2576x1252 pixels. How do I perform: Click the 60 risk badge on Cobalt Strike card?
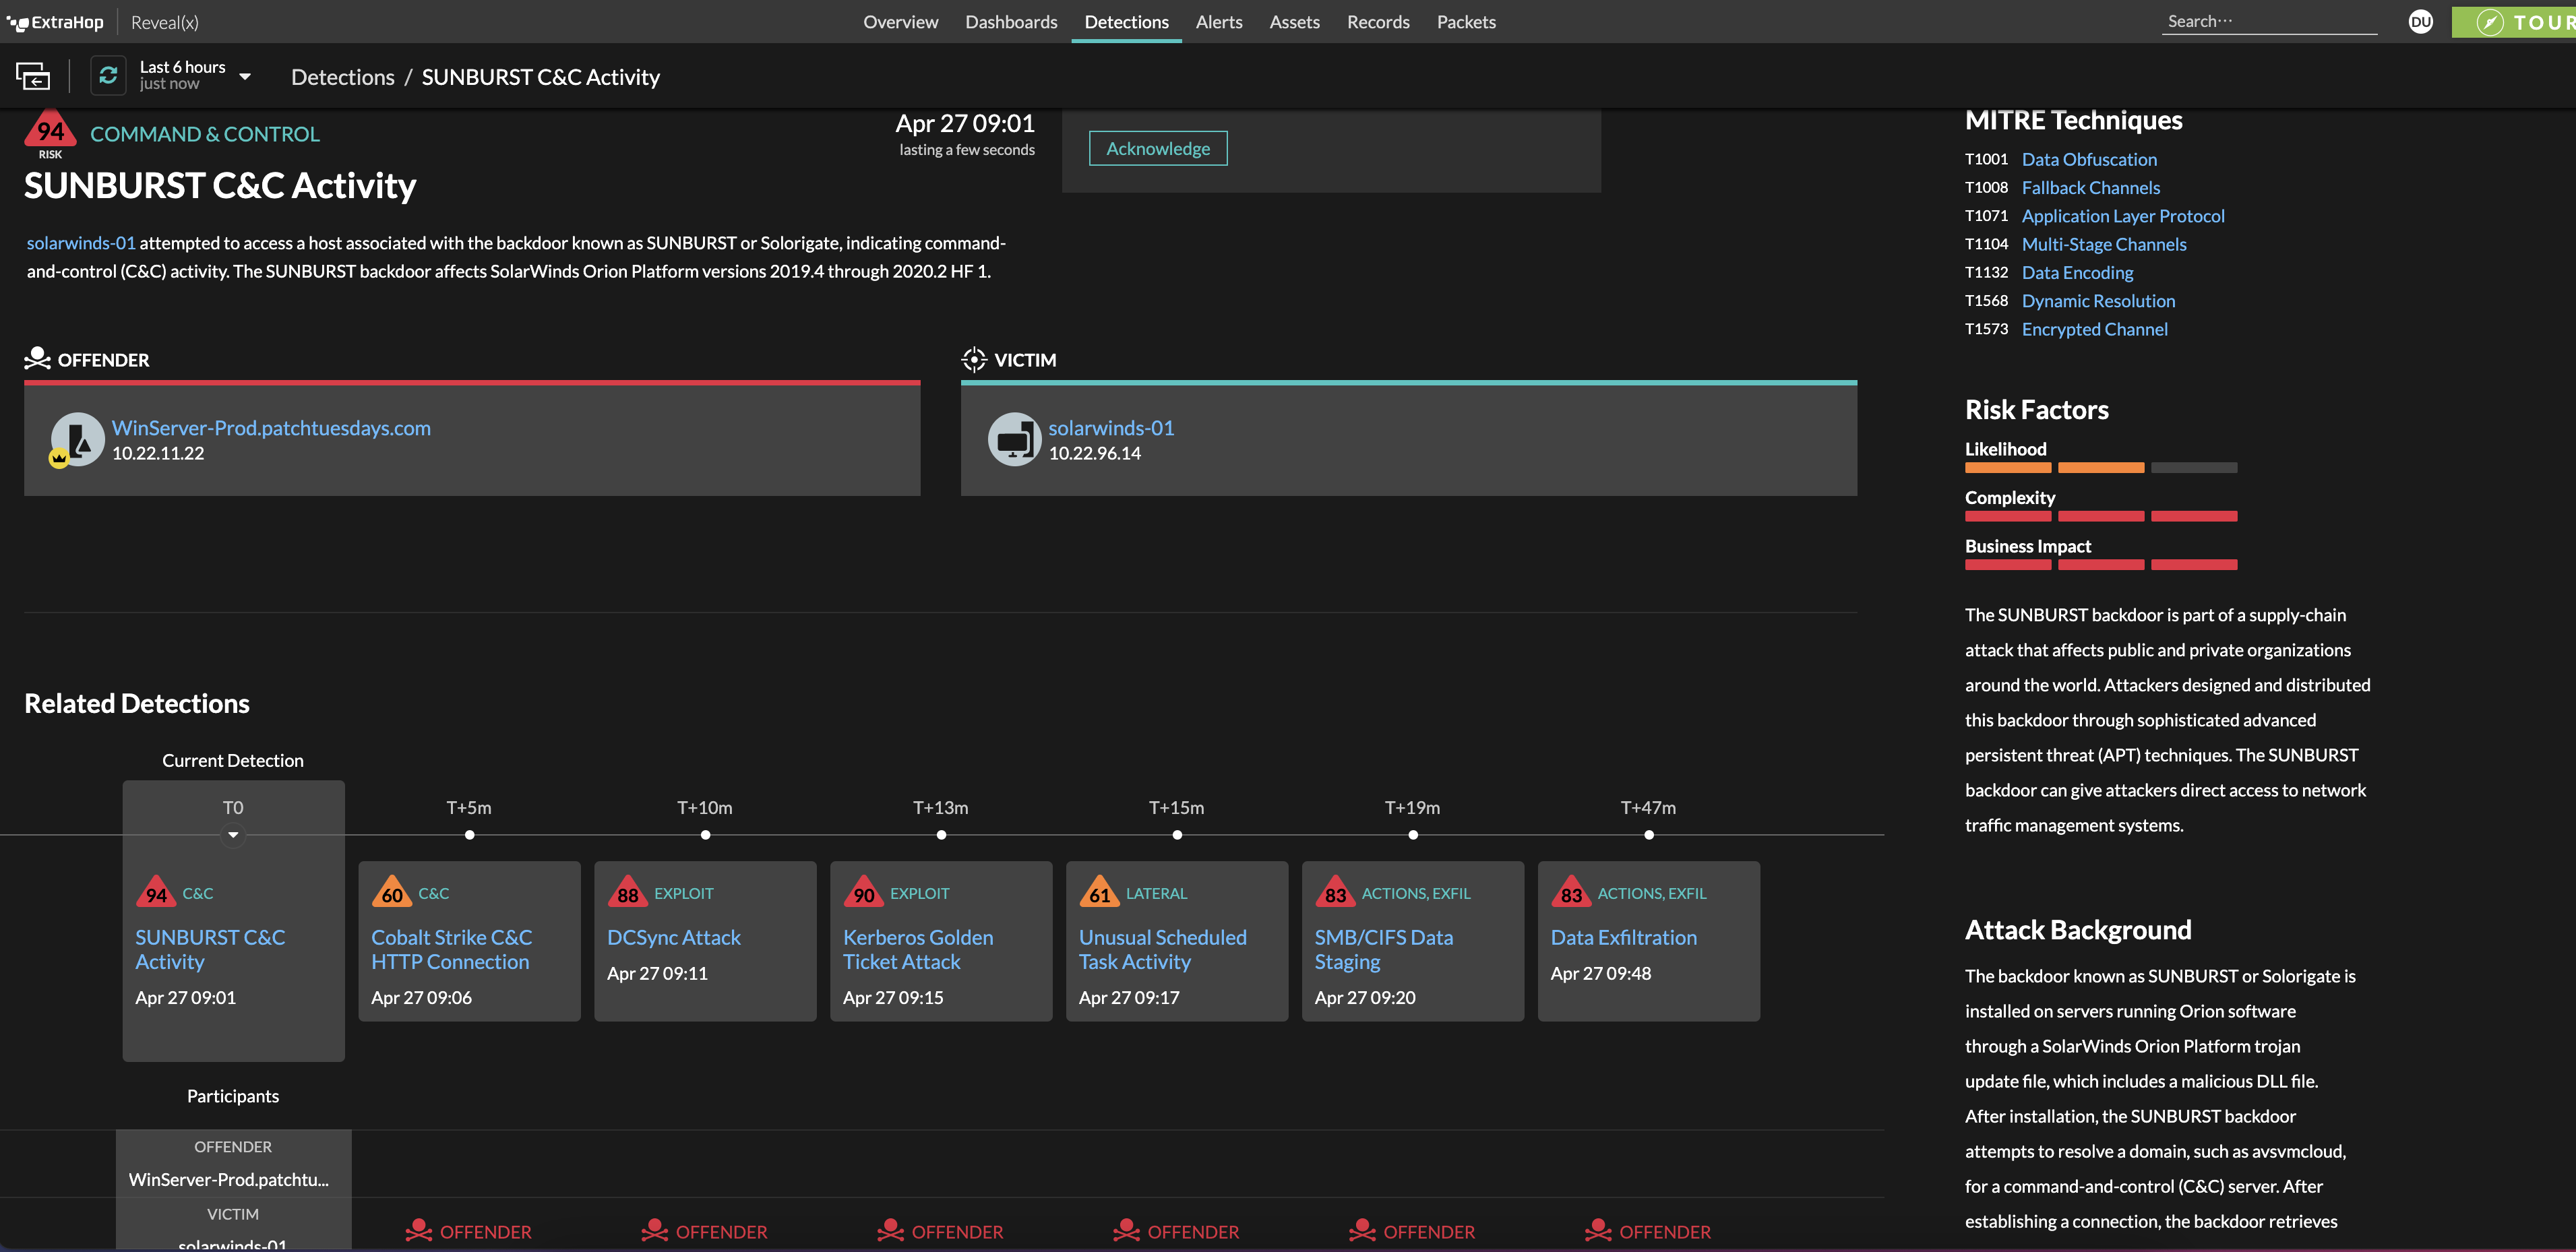[392, 893]
